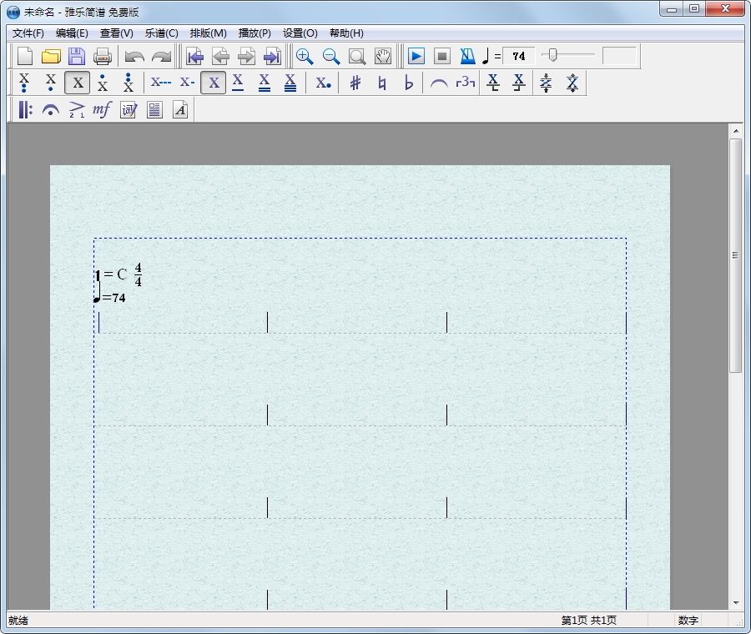The height and width of the screenshot is (634, 751).
Task: Insert a triplet marking
Action: 466,83
